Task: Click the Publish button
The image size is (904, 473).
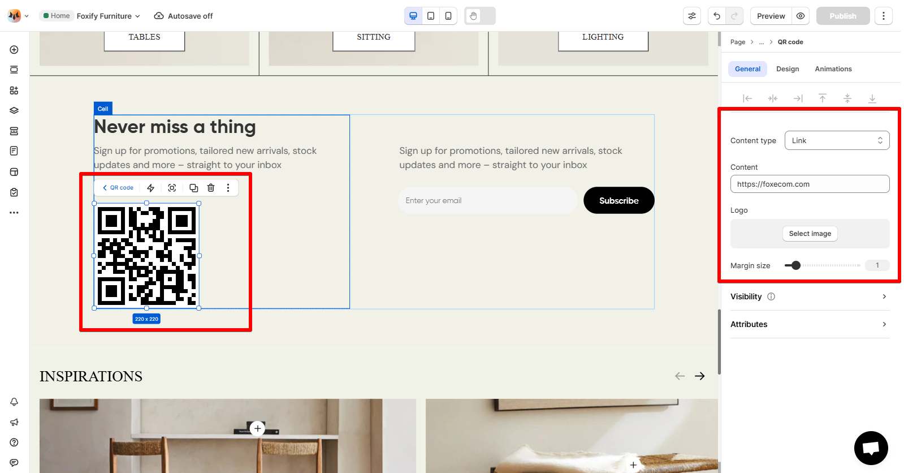Action: tap(843, 16)
